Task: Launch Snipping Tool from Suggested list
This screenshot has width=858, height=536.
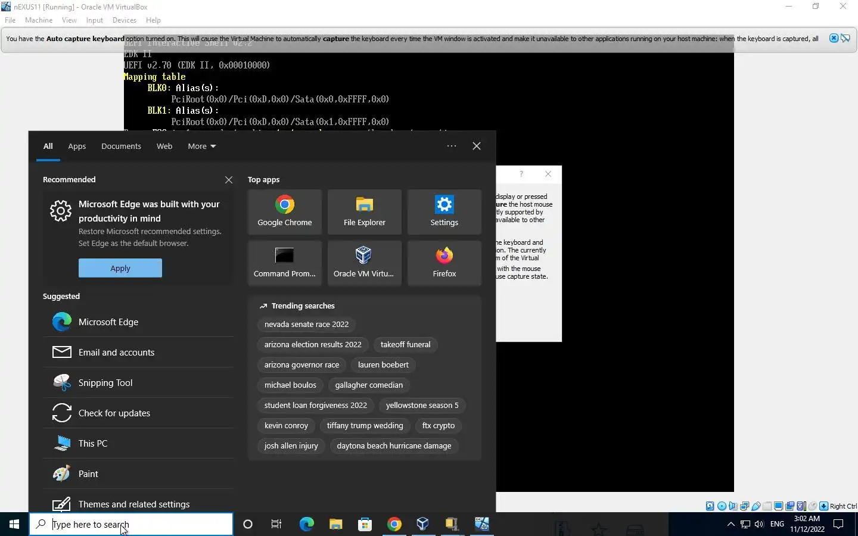Action: point(138,382)
